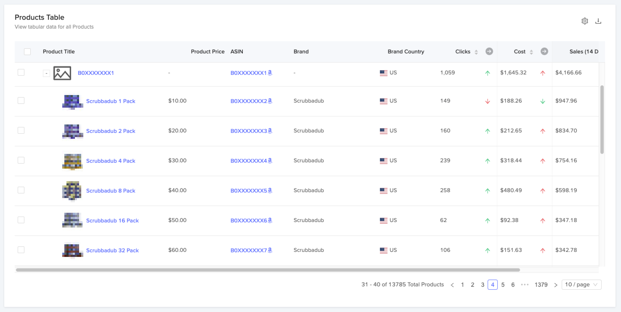Click green down arrow beside $188.26 cost
Image resolution: width=621 pixels, height=312 pixels.
(543, 101)
